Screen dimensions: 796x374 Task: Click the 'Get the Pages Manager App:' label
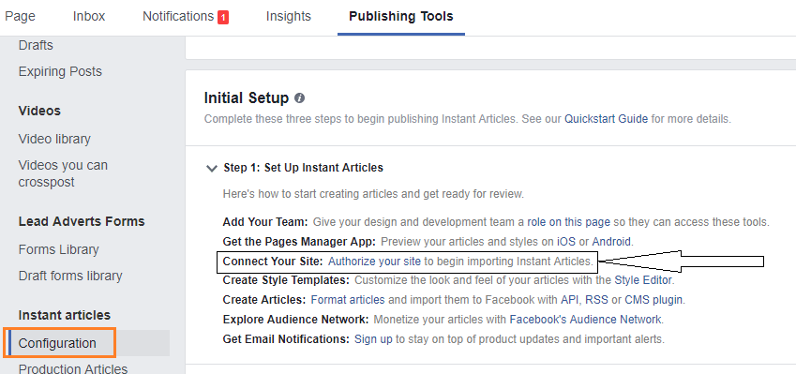(299, 242)
